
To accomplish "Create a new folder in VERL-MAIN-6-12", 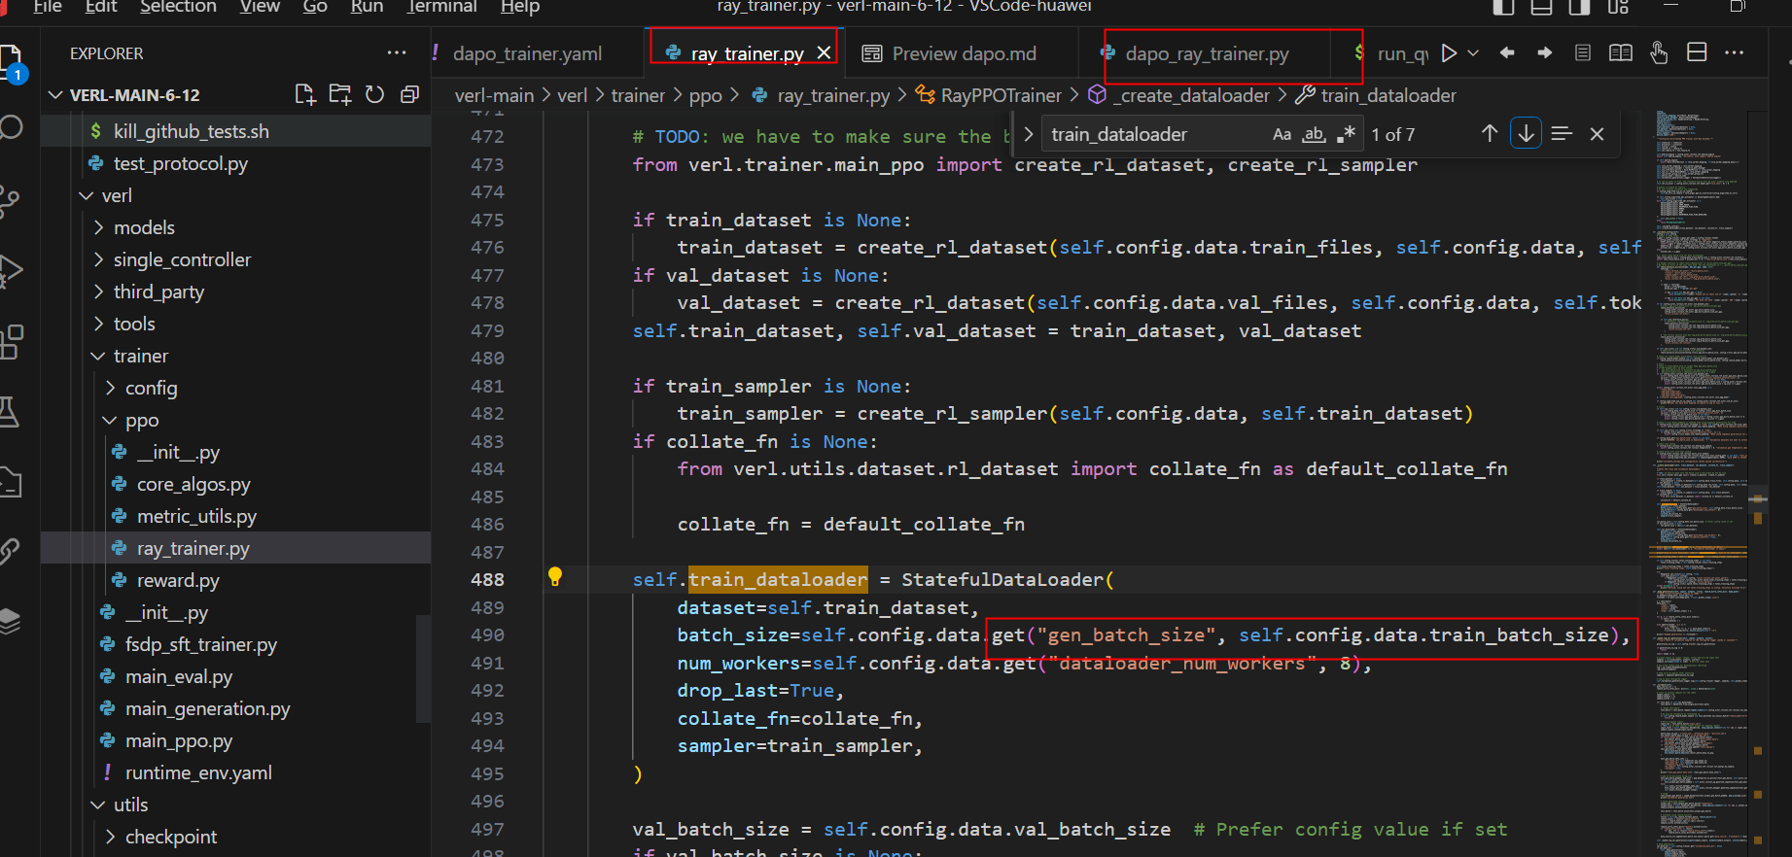I will [x=340, y=94].
